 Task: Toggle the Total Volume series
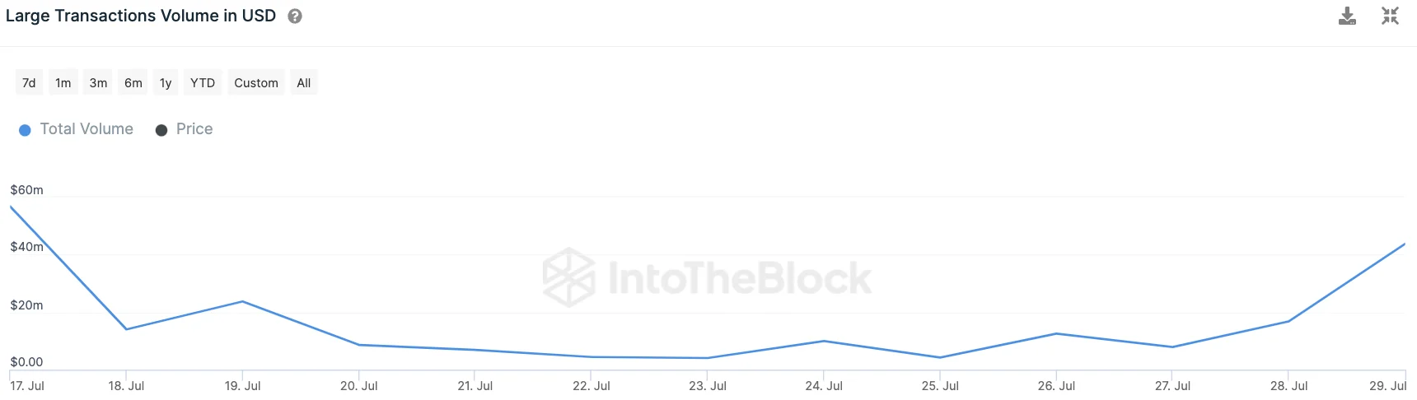pyautogui.click(x=87, y=129)
